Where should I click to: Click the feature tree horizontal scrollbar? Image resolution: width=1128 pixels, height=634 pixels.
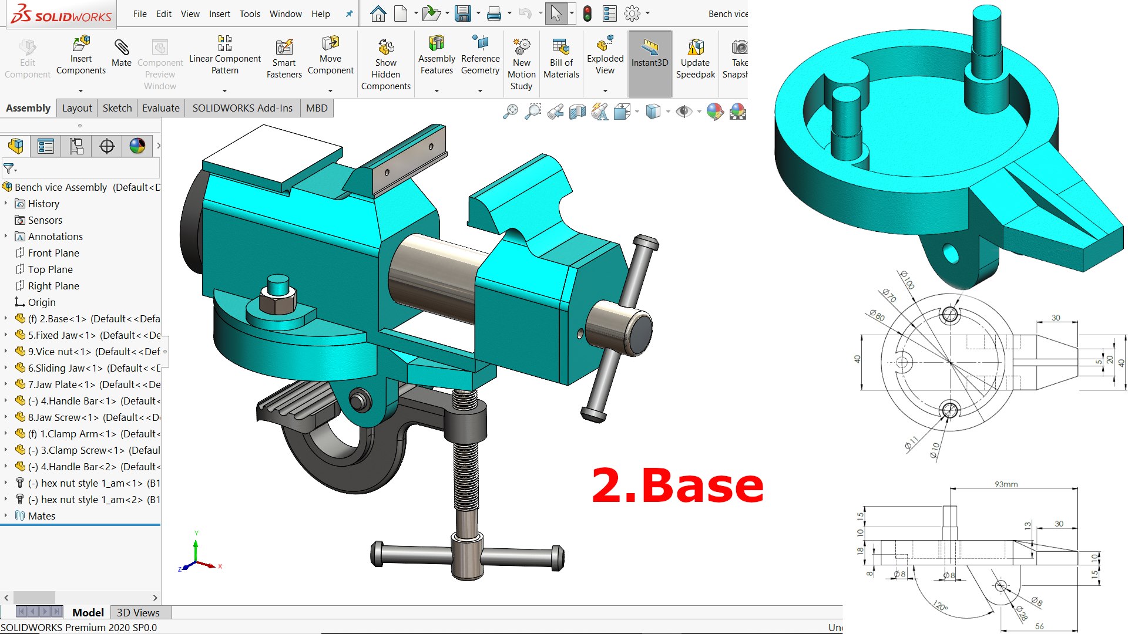pyautogui.click(x=35, y=598)
